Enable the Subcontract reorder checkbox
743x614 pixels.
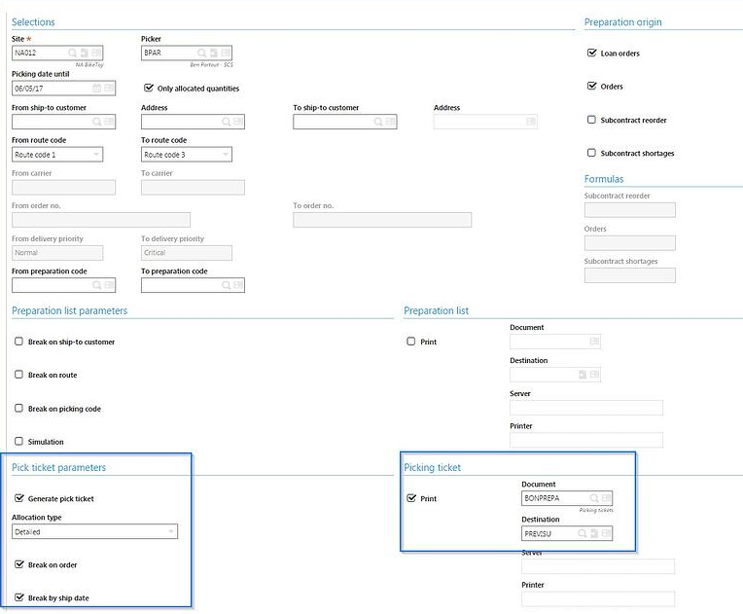(591, 120)
